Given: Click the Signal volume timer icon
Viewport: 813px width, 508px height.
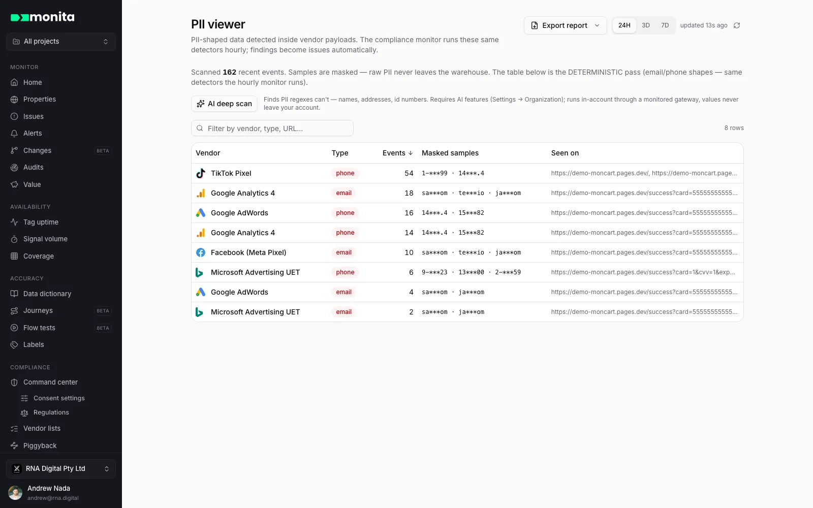Looking at the screenshot, I should [14, 239].
